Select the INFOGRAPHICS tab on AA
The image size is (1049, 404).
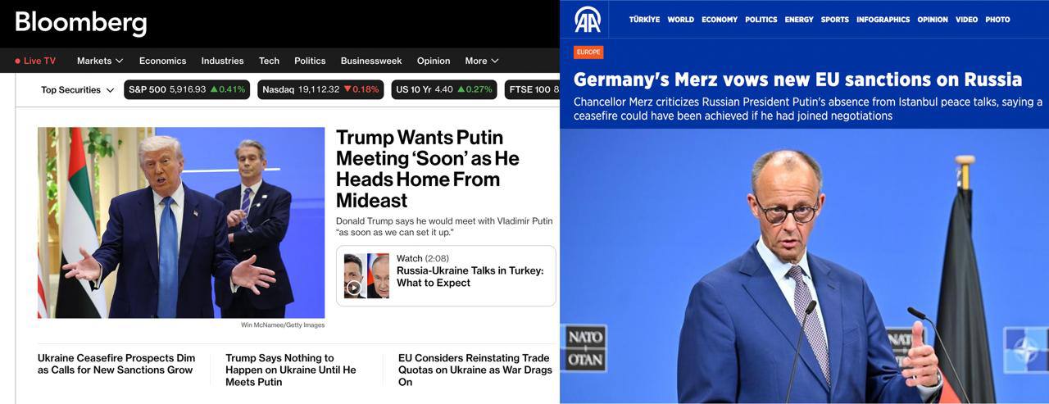(x=883, y=20)
